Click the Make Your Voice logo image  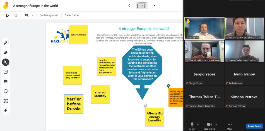60,36
